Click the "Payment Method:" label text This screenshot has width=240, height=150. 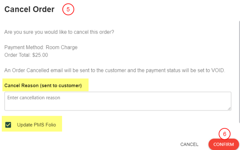click(24, 47)
